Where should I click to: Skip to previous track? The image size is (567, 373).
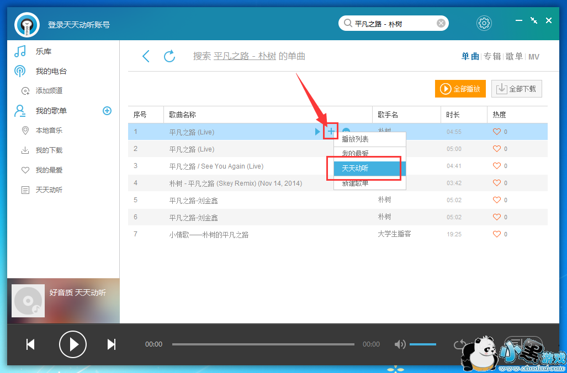pyautogui.click(x=30, y=344)
